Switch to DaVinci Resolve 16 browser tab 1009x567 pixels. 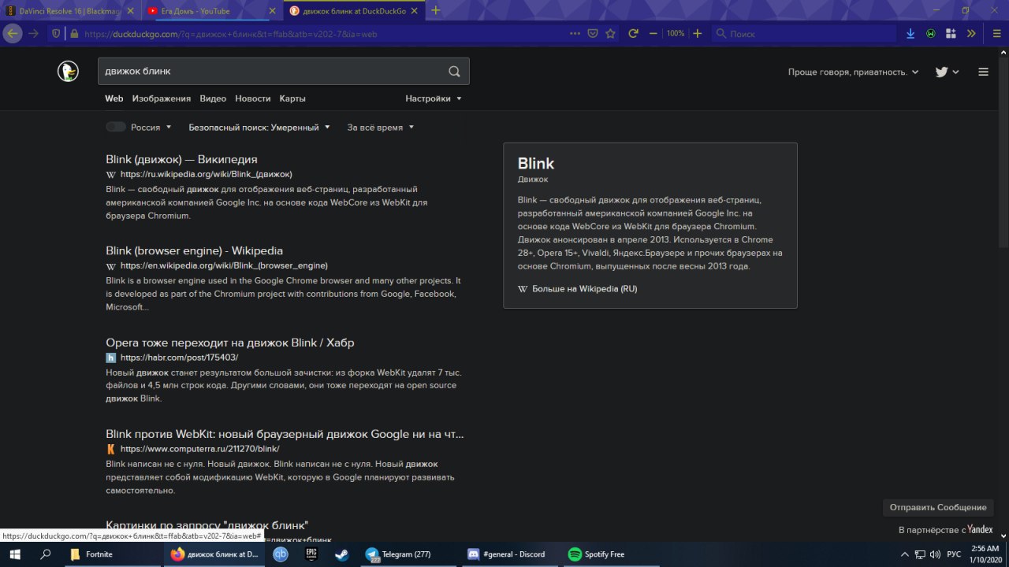[x=71, y=11]
